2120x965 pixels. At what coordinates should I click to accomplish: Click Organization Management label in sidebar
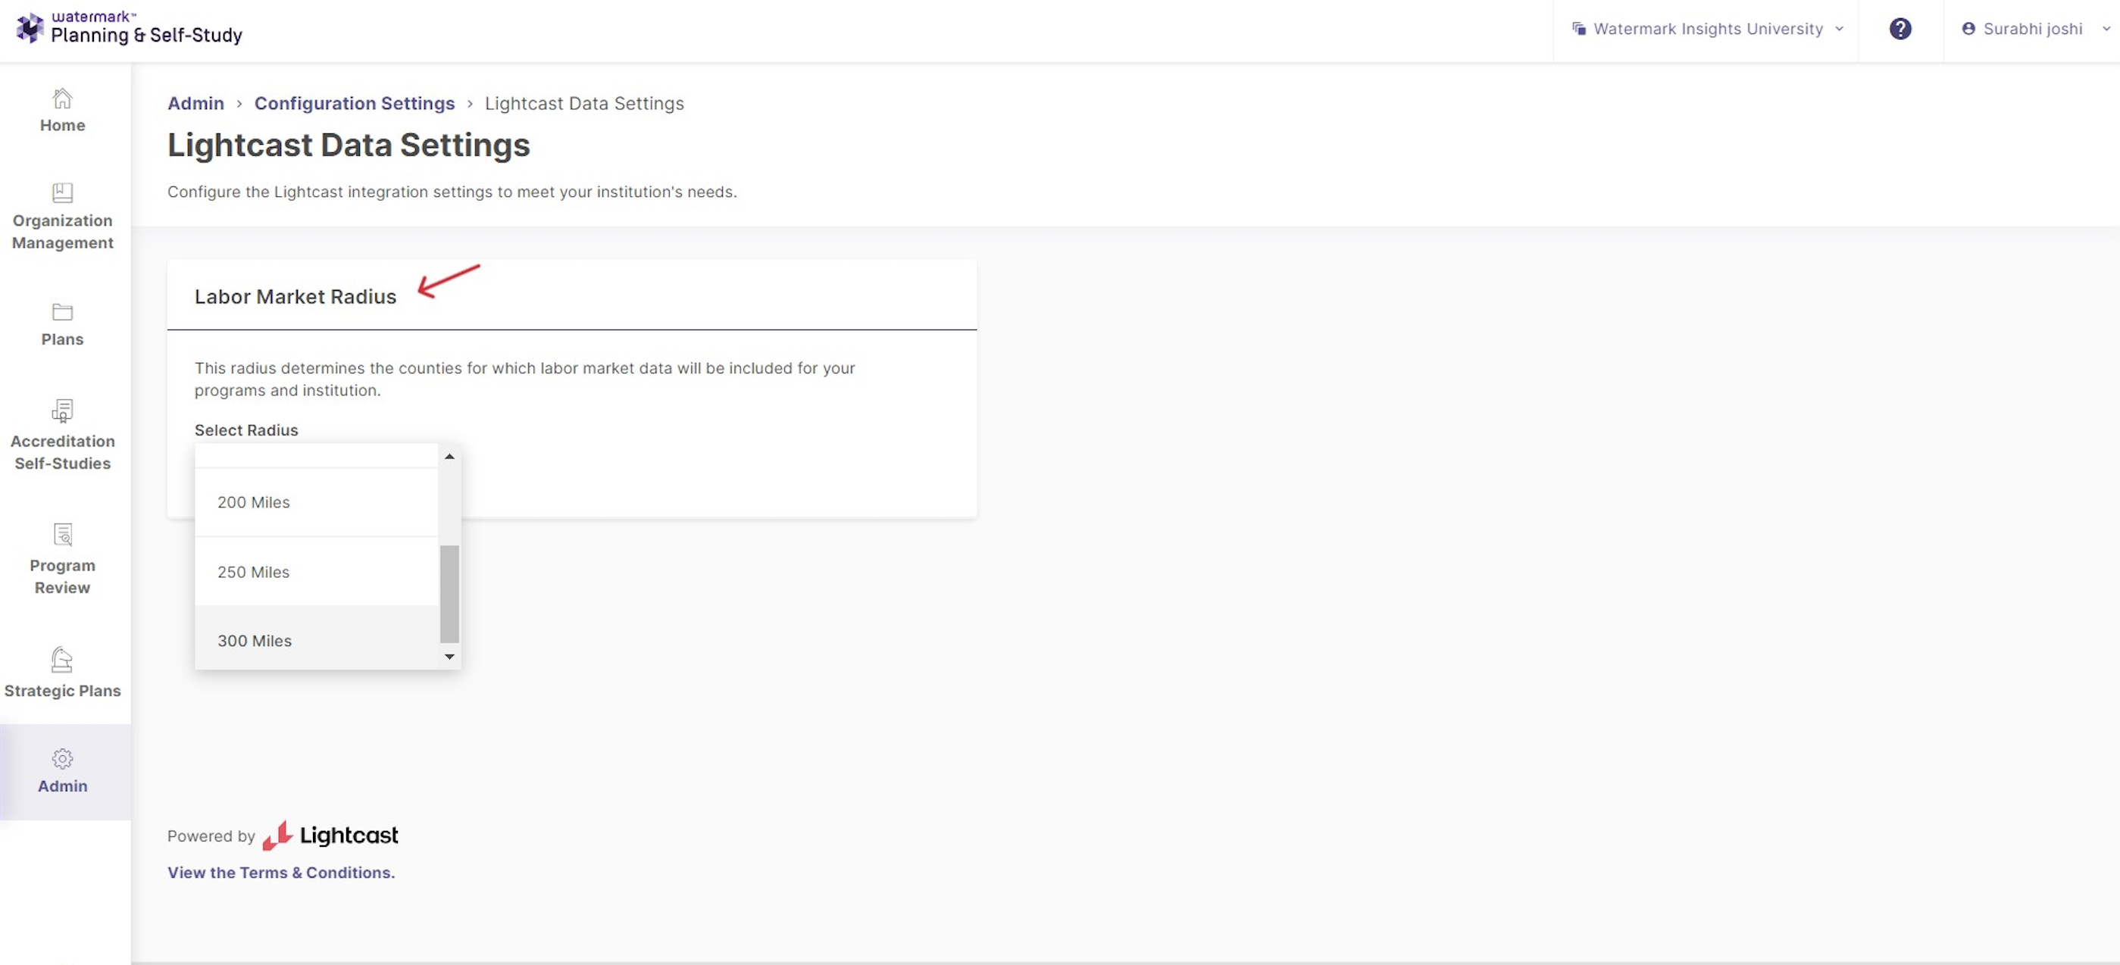pos(63,231)
